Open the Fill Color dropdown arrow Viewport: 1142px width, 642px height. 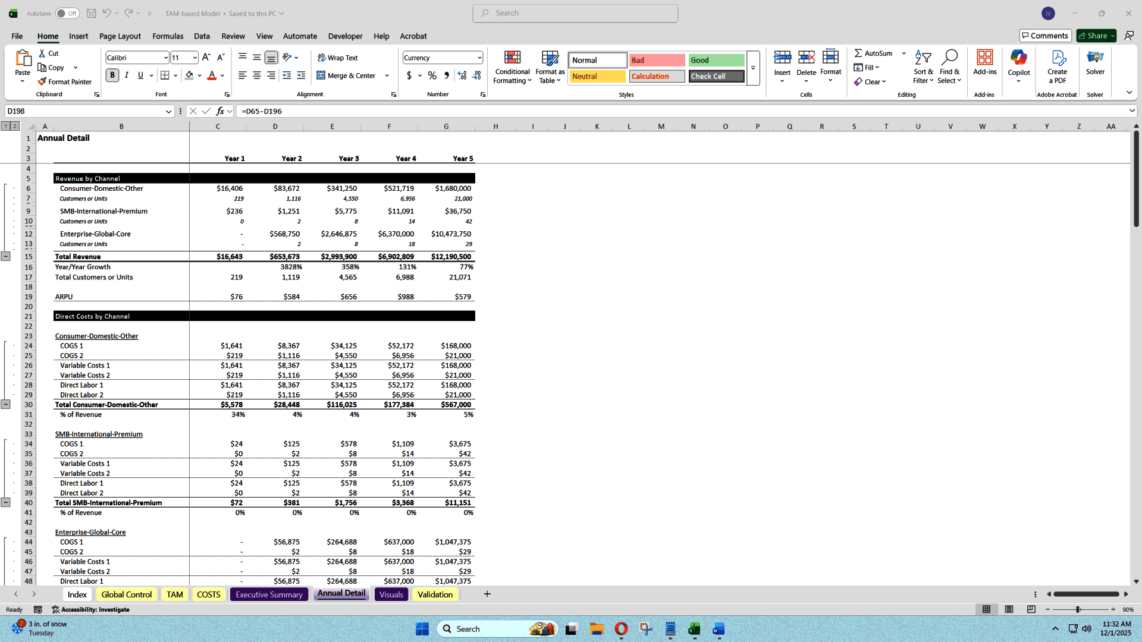click(200, 75)
